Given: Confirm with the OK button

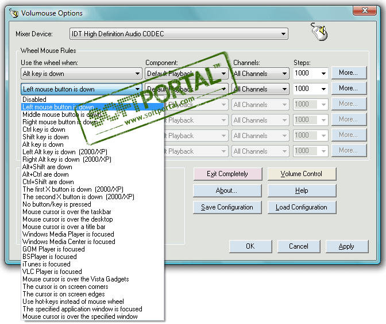Looking at the screenshot, I should [250, 246].
